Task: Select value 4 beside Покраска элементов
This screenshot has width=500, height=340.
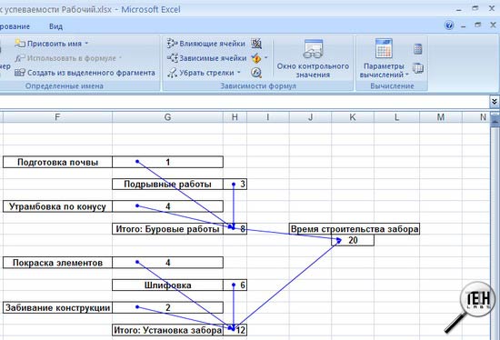Action: [x=168, y=263]
